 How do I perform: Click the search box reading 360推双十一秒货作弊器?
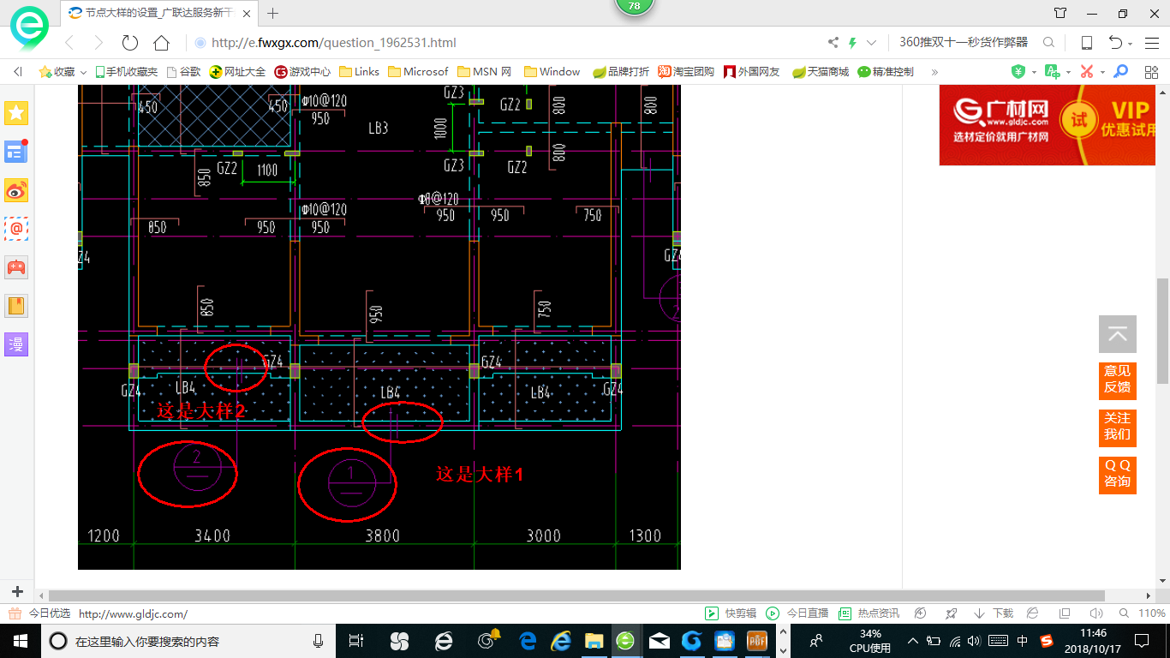click(964, 43)
